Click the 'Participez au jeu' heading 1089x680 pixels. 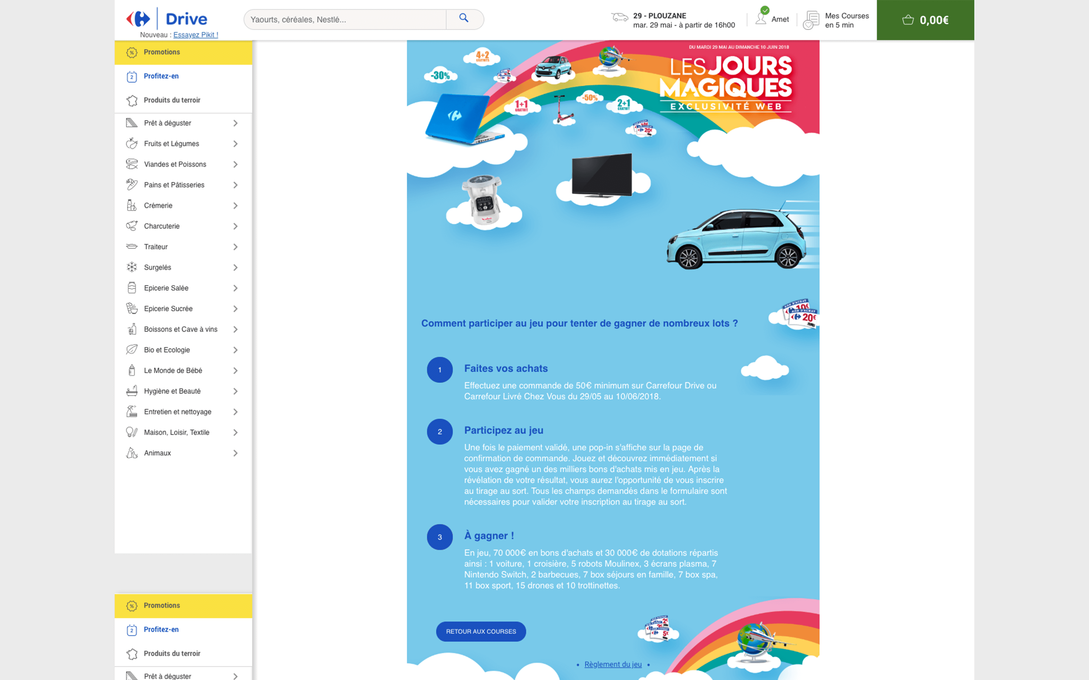[x=503, y=431]
